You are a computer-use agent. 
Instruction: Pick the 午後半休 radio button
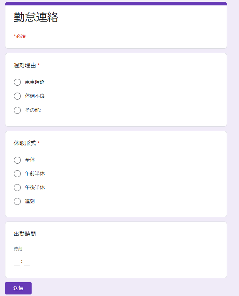pyautogui.click(x=17, y=188)
